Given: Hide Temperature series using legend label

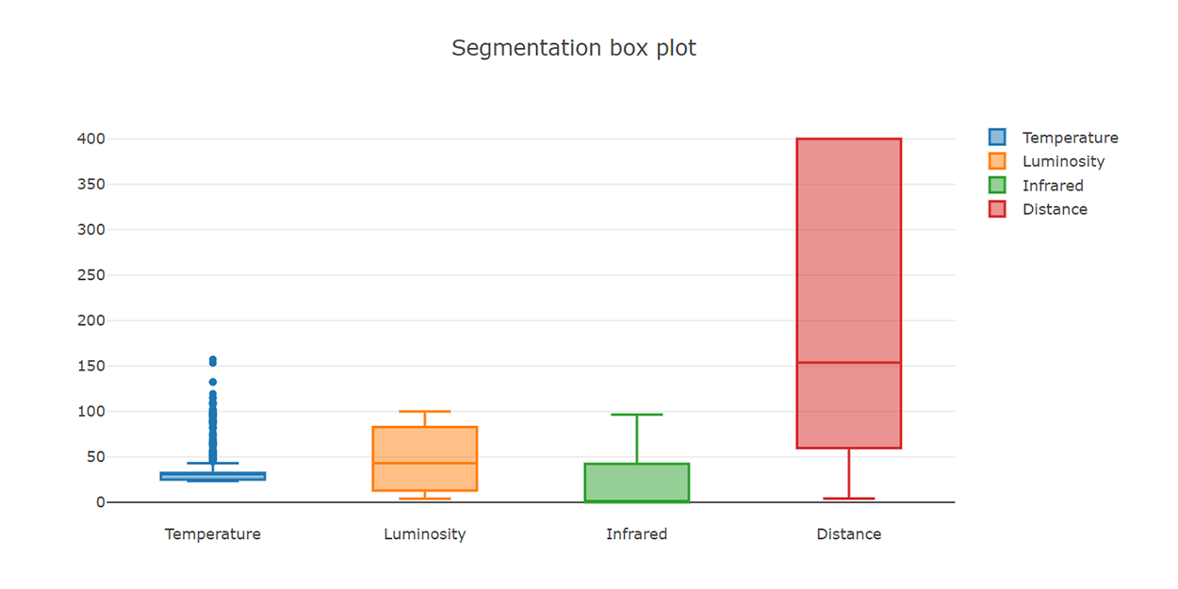Looking at the screenshot, I should tap(1070, 138).
